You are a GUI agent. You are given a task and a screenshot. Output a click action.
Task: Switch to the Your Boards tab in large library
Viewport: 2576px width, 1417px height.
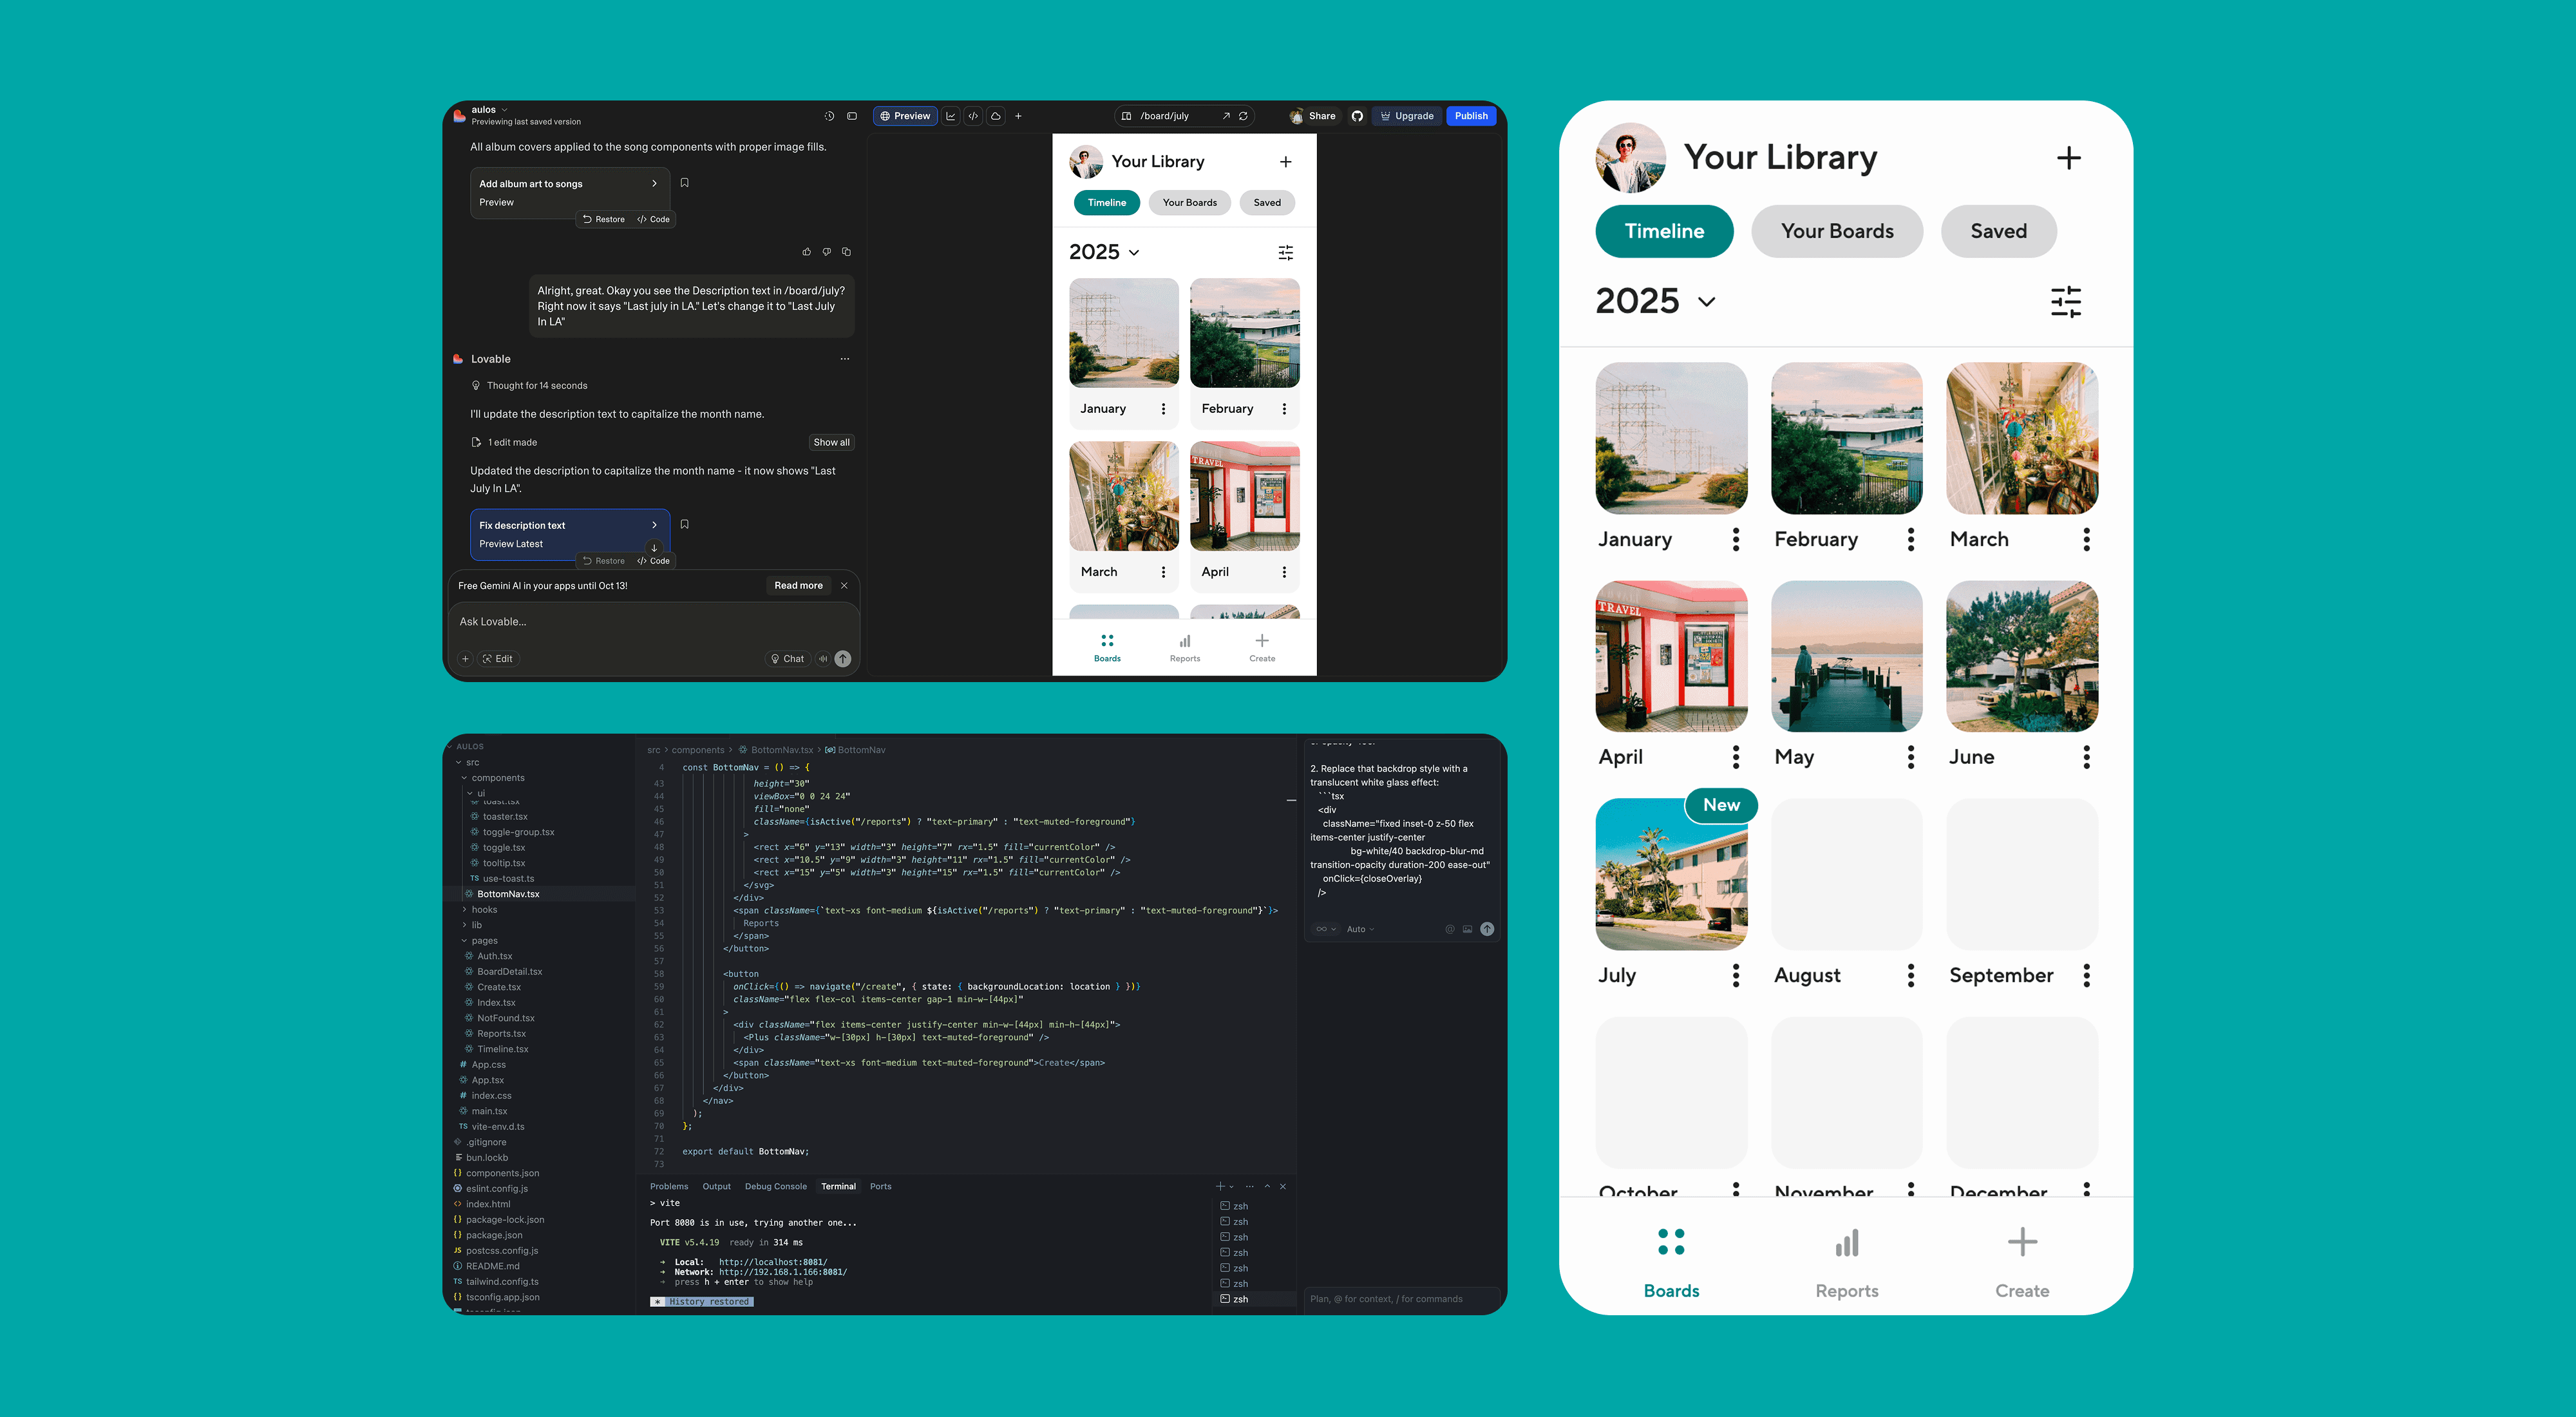1836,231
